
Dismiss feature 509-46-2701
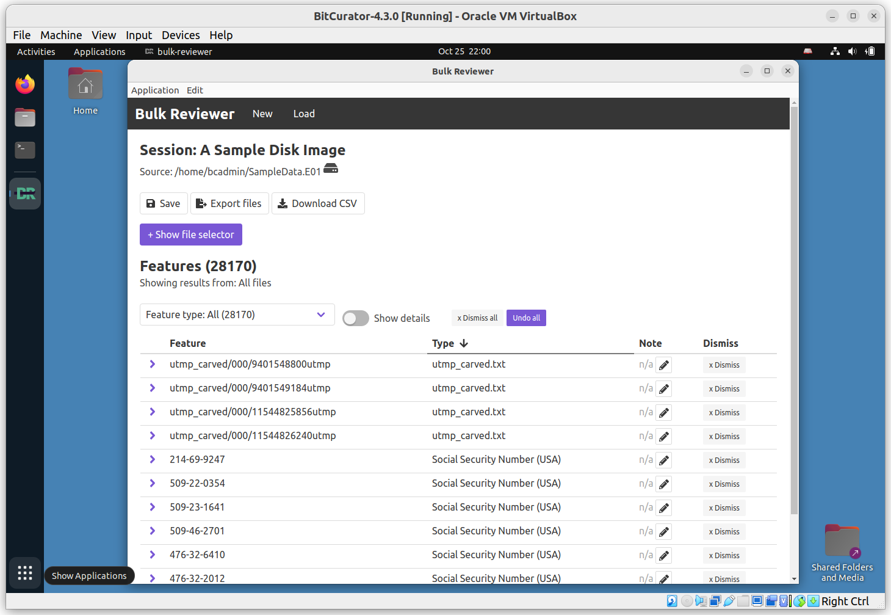(724, 532)
